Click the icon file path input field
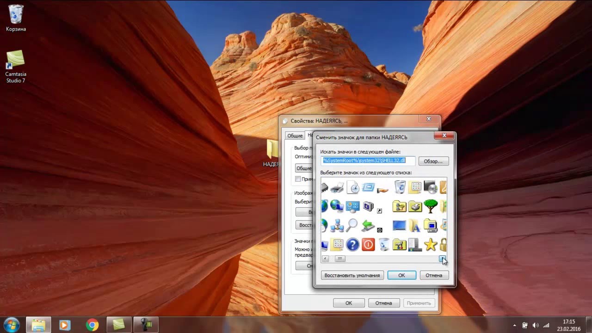592x333 pixels. 368,160
